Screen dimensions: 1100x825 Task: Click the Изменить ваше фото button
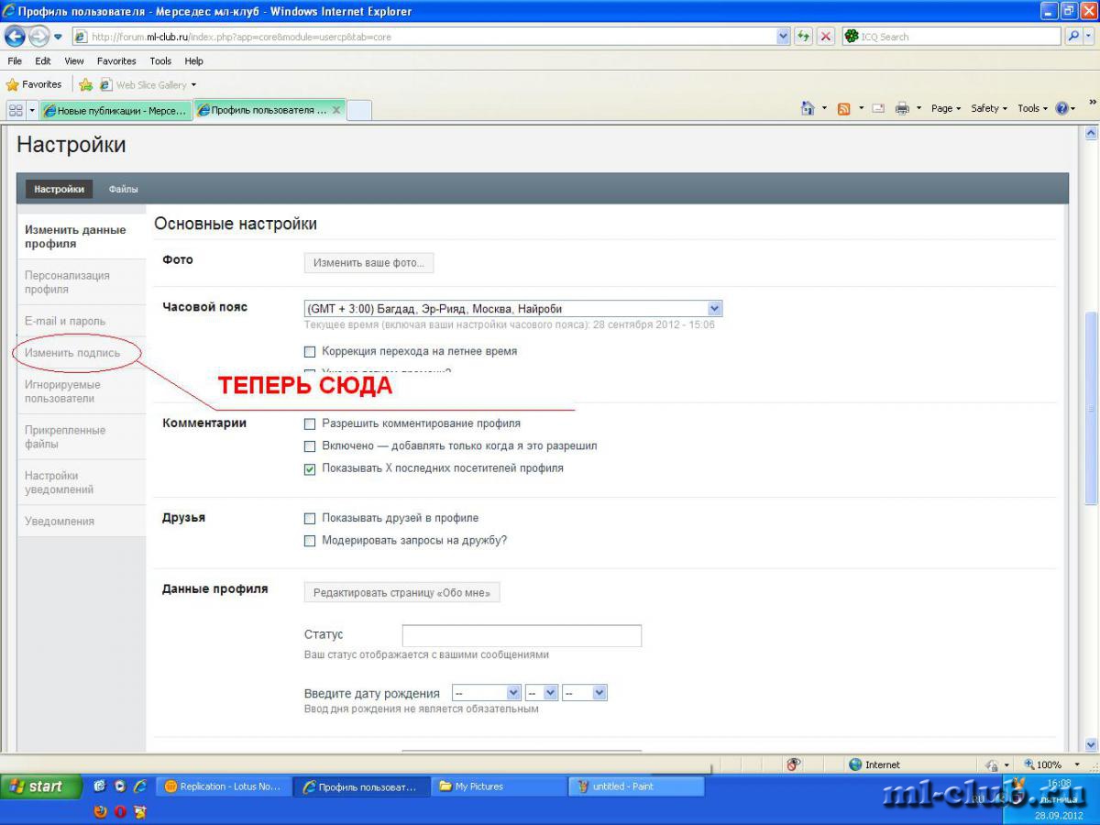368,263
